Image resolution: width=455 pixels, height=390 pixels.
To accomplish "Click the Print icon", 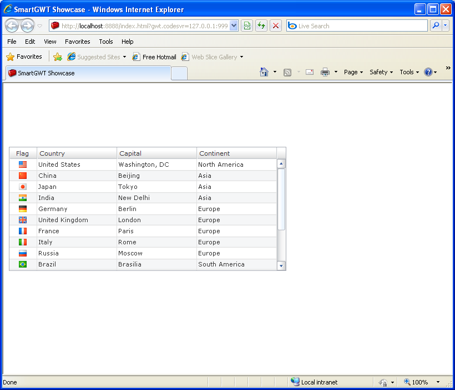I will click(325, 72).
